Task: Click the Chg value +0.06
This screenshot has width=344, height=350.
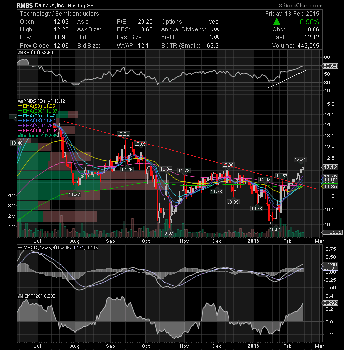Action: pos(312,29)
